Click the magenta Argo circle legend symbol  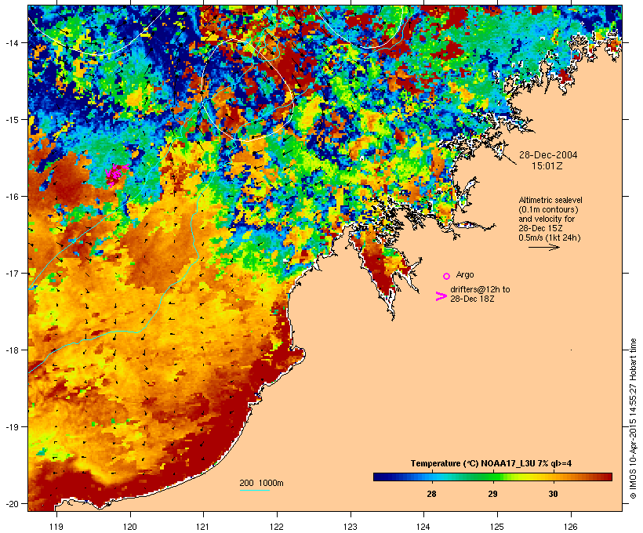pos(447,276)
